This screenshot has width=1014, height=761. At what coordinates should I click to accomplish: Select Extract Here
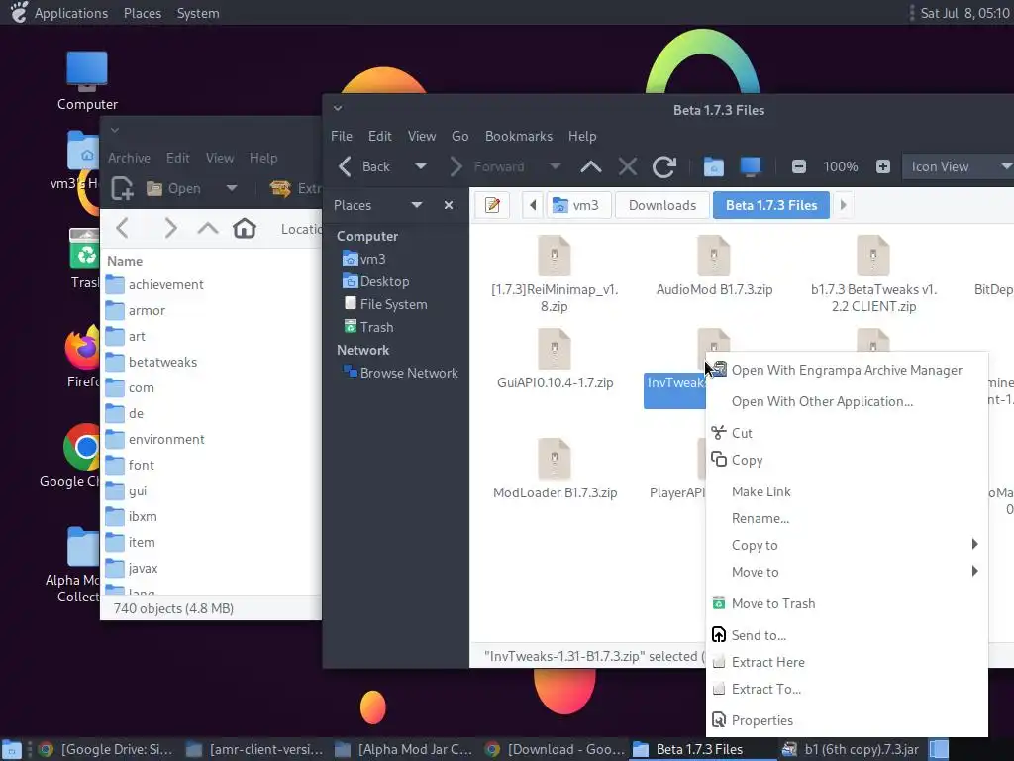click(847, 662)
